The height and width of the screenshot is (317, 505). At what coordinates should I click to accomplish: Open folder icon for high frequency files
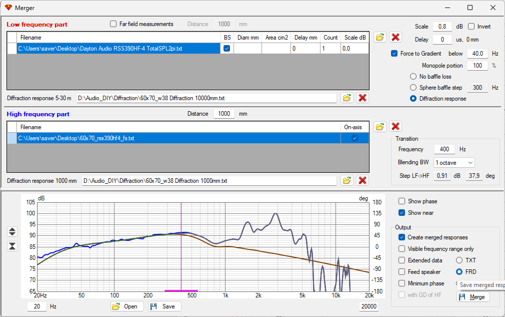(380, 126)
